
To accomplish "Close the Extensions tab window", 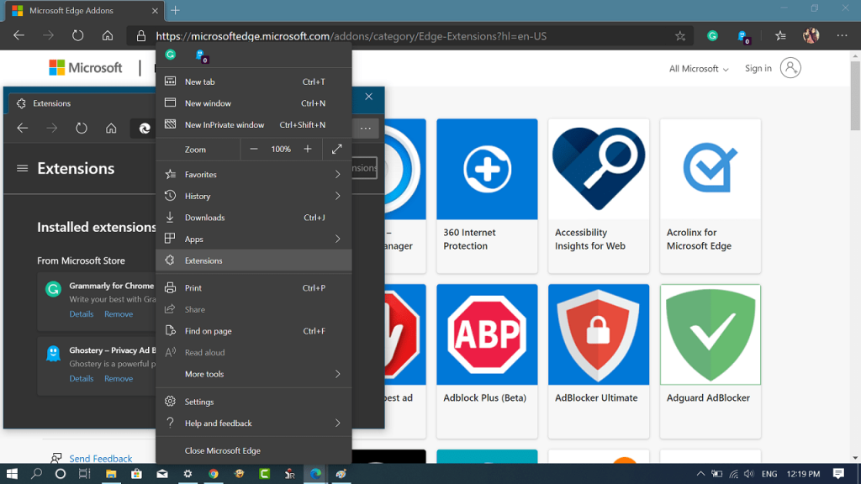I will tap(369, 97).
